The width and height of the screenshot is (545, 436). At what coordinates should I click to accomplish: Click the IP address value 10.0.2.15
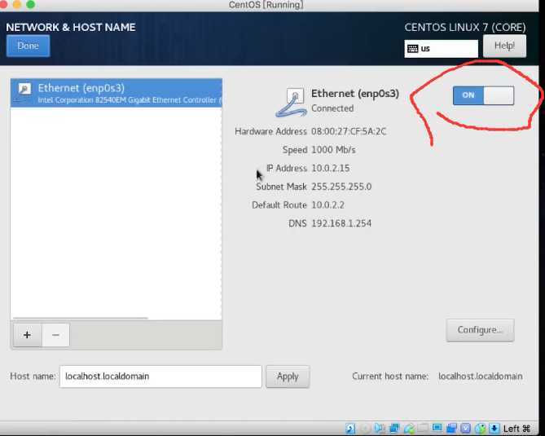331,168
